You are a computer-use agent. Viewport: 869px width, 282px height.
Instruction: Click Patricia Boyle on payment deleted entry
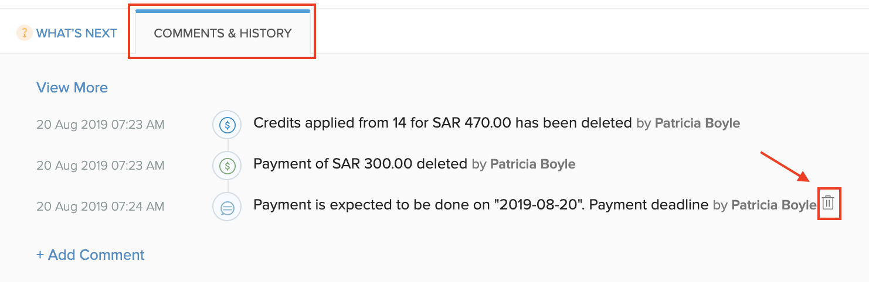click(x=532, y=164)
